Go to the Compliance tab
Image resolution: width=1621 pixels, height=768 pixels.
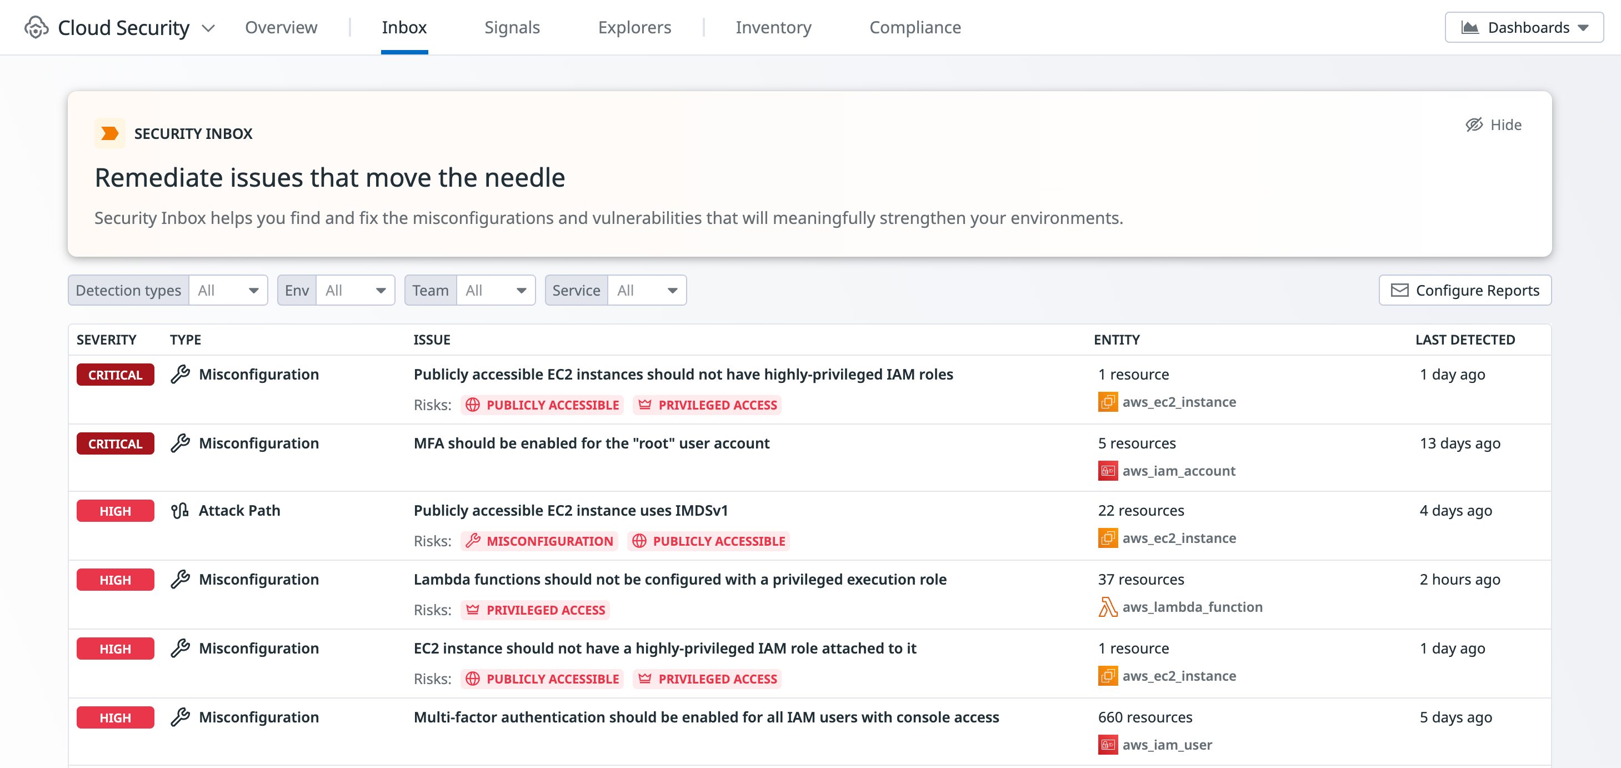click(x=914, y=27)
